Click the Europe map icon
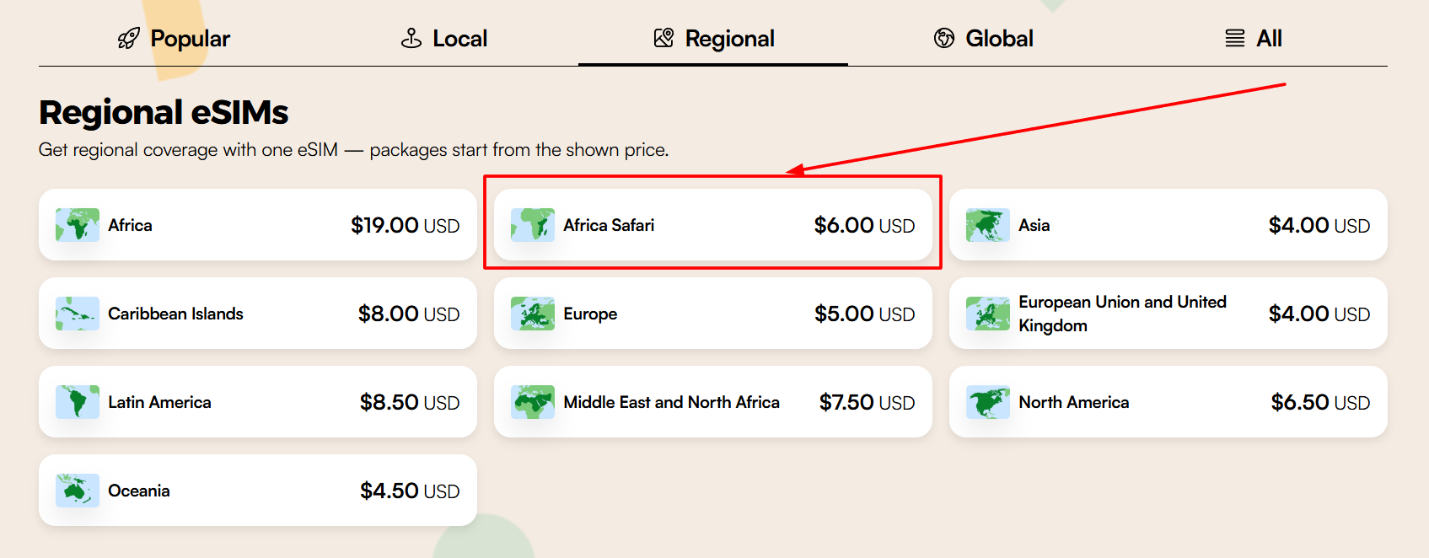This screenshot has height=558, width=1429. click(x=533, y=314)
